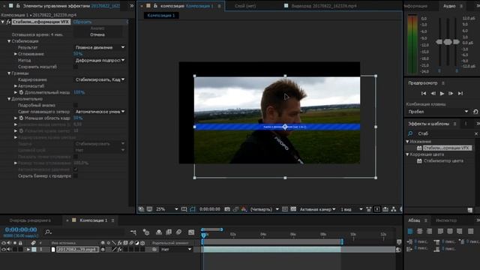Switch to the Аудио panel tab
The width and height of the screenshot is (480, 270).
[x=449, y=6]
